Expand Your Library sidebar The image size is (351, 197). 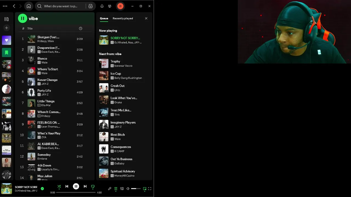point(7,19)
